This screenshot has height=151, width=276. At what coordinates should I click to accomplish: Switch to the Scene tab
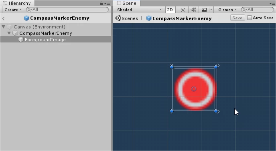[x=126, y=3]
